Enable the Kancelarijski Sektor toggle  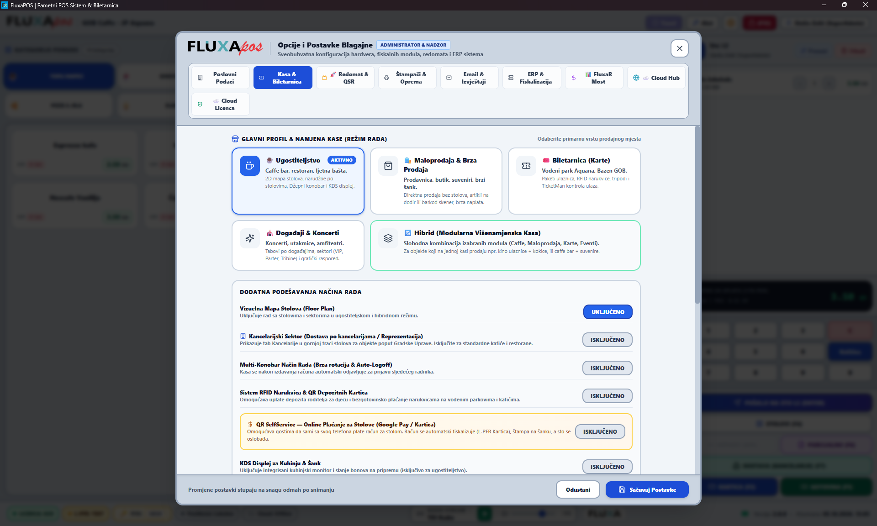[x=607, y=340]
